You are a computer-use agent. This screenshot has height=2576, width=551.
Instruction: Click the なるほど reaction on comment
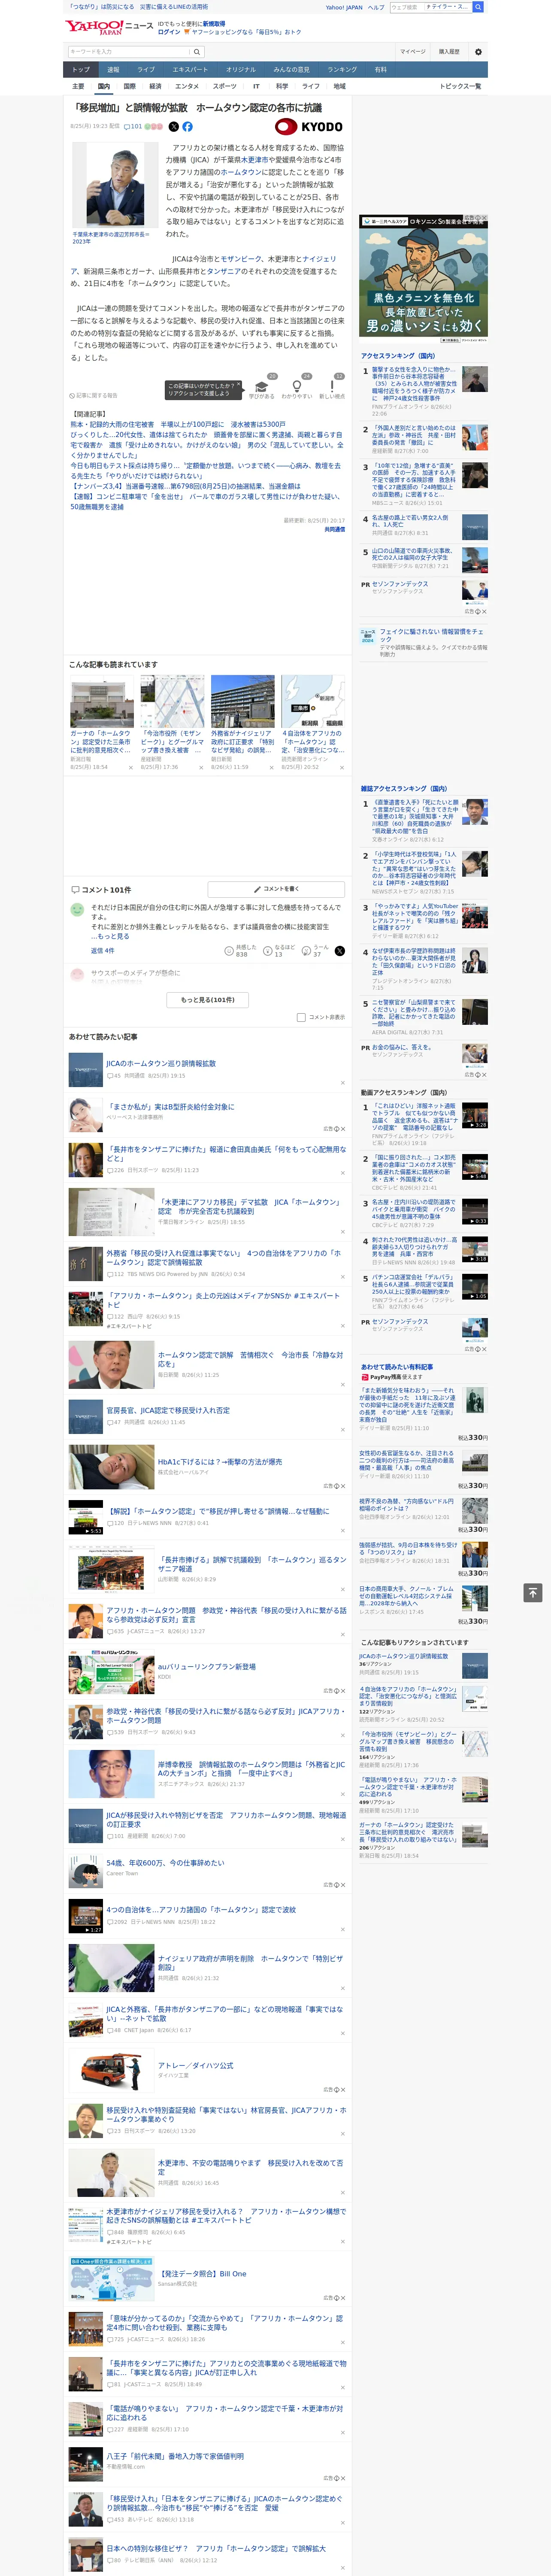(278, 950)
